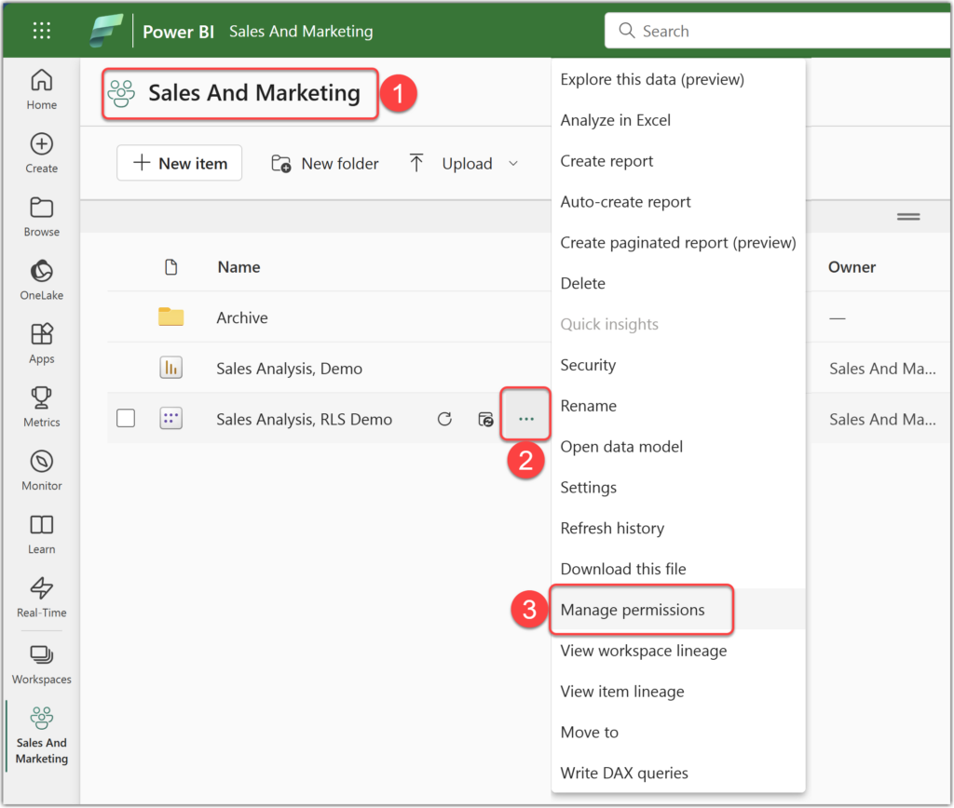
Task: Click the schedule refresh icon for RLS Demo
Action: click(x=485, y=419)
